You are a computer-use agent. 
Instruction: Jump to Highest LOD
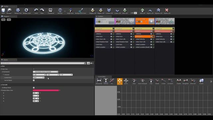click(x=158, y=11)
